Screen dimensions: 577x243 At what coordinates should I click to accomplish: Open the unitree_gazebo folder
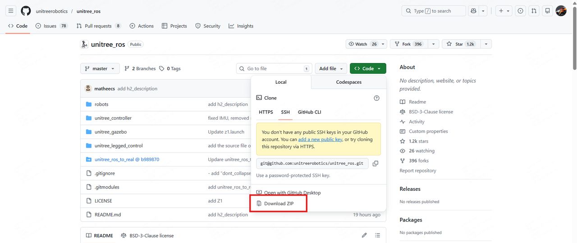click(x=110, y=132)
